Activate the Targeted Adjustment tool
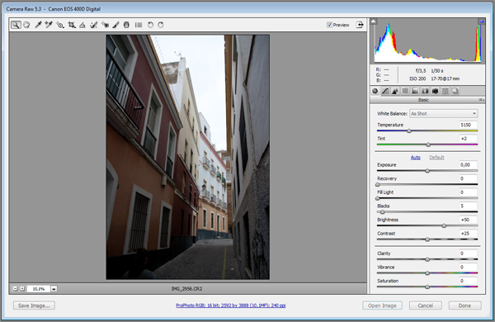495x322 pixels. [x=60, y=25]
